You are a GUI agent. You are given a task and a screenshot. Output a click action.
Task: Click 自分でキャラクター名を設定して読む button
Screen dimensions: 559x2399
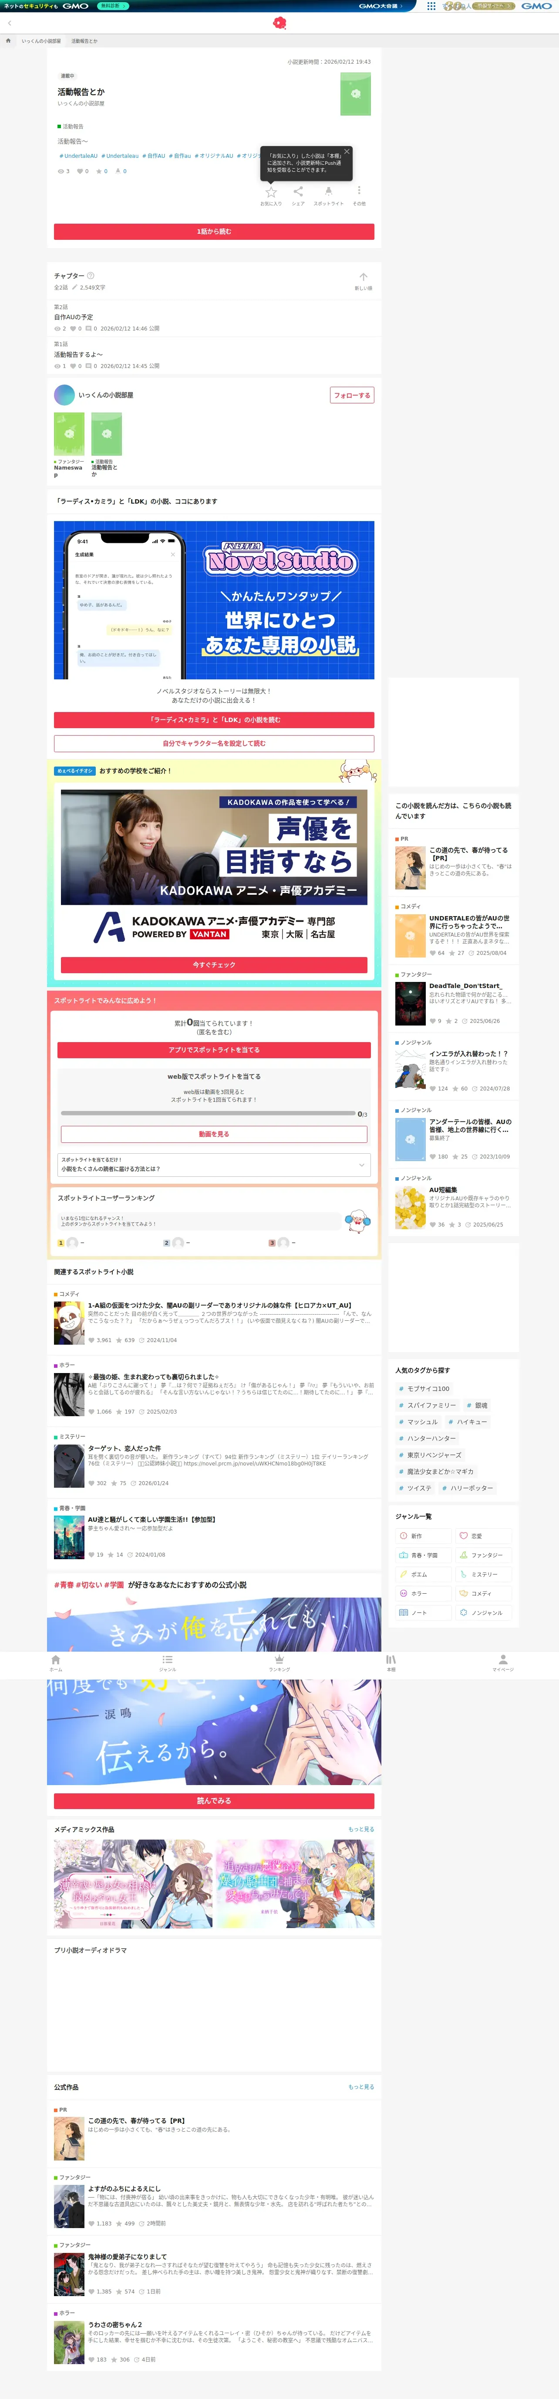click(214, 743)
